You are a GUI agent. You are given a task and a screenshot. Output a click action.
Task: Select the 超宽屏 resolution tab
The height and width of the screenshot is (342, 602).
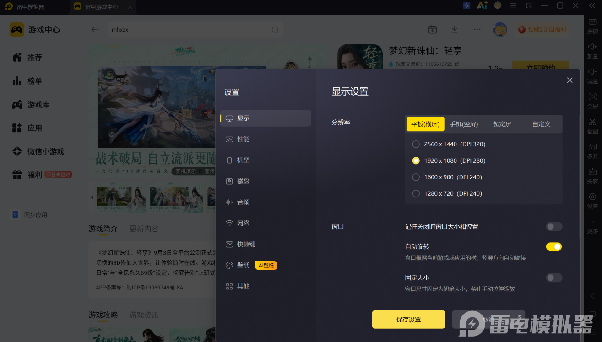[502, 124]
